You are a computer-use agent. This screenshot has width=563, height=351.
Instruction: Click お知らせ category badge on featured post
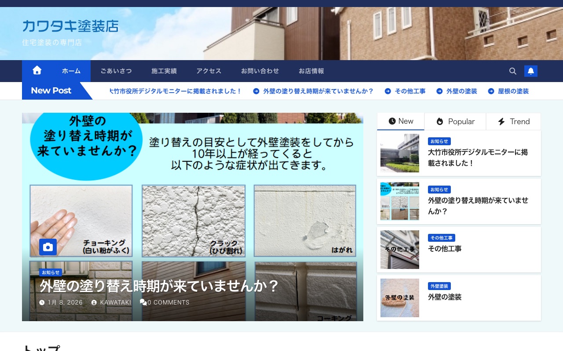(50, 272)
